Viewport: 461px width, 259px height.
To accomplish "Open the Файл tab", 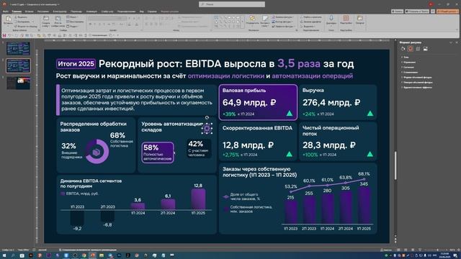I will (x=5, y=12).
